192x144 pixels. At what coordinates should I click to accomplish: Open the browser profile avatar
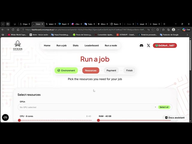(173, 30)
